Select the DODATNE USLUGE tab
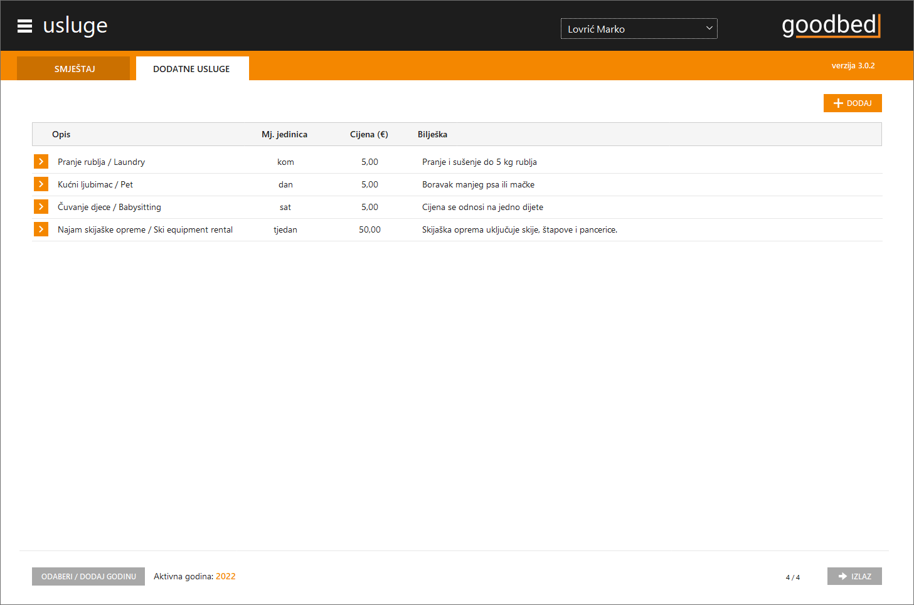Screen dimensions: 914x605 pyautogui.click(x=192, y=68)
